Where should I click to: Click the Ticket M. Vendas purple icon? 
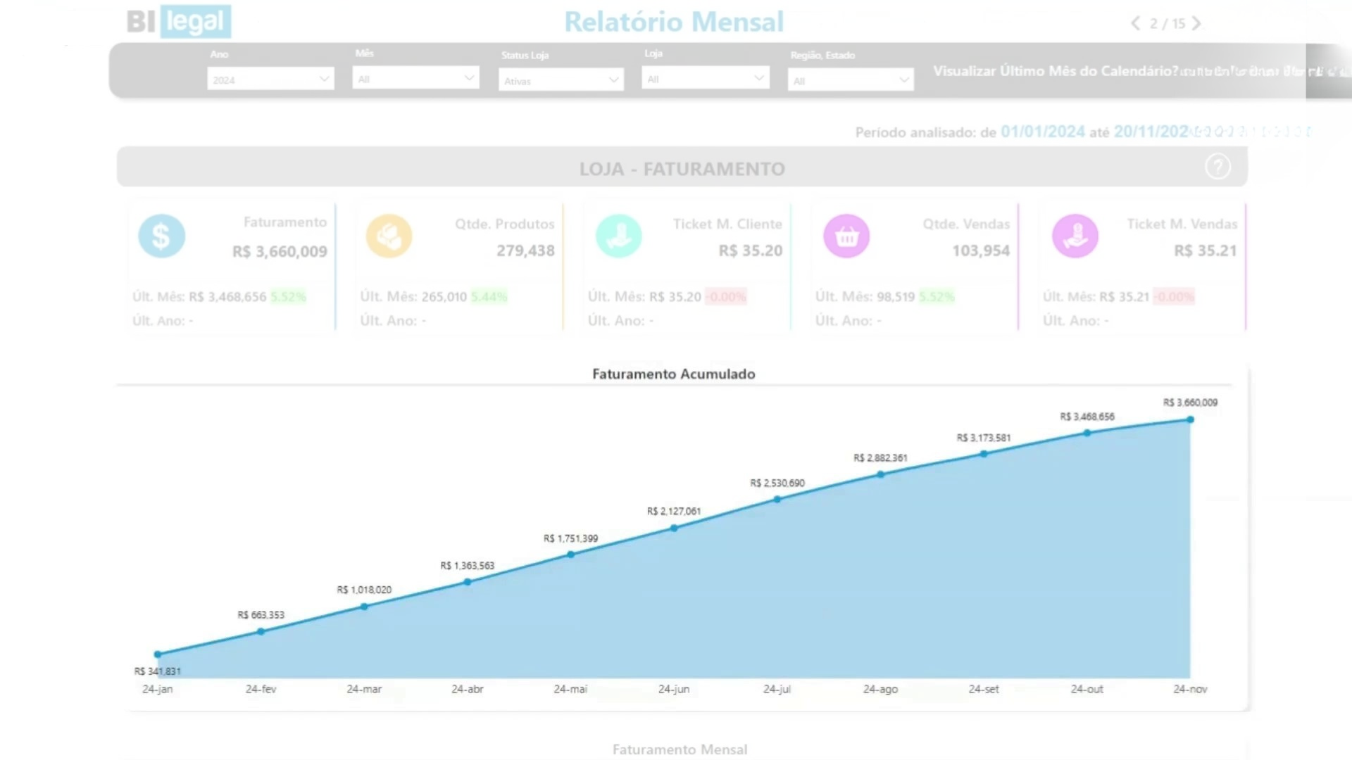[1075, 236]
